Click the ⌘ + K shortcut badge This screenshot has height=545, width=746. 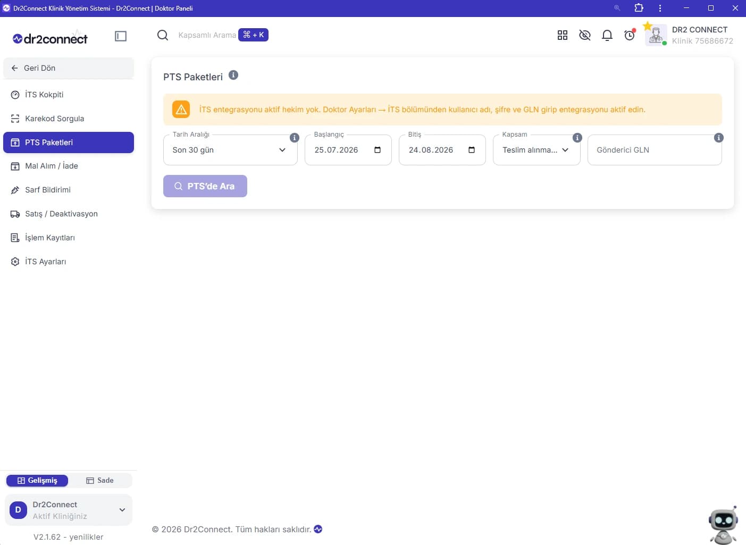(253, 35)
